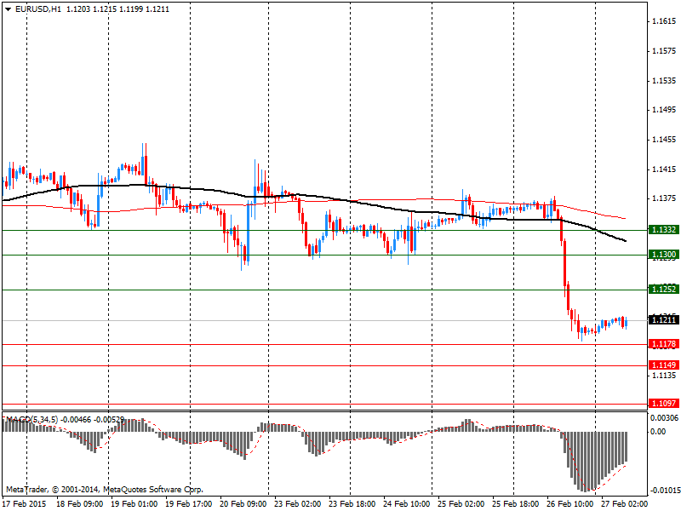This screenshot has width=681, height=511.
Task: Click the 26 Feb 10:00 time axis label
Action: (x=569, y=503)
